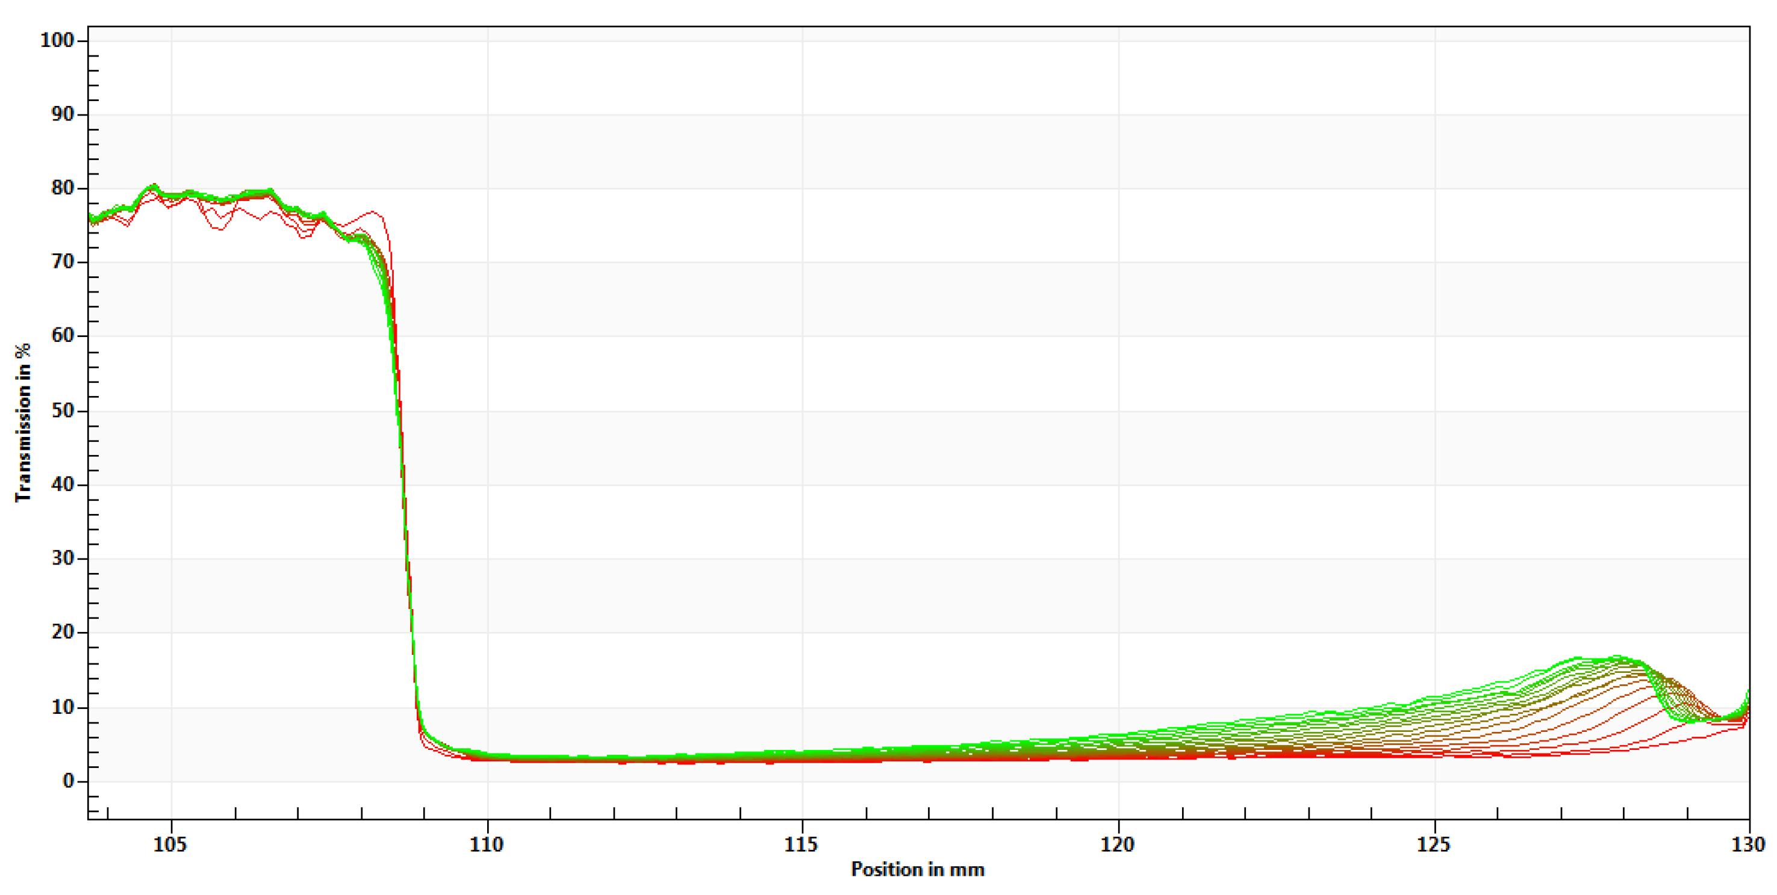Click the 125 label on the x-axis
This screenshot has height=895, width=1777.
pos(1434,844)
